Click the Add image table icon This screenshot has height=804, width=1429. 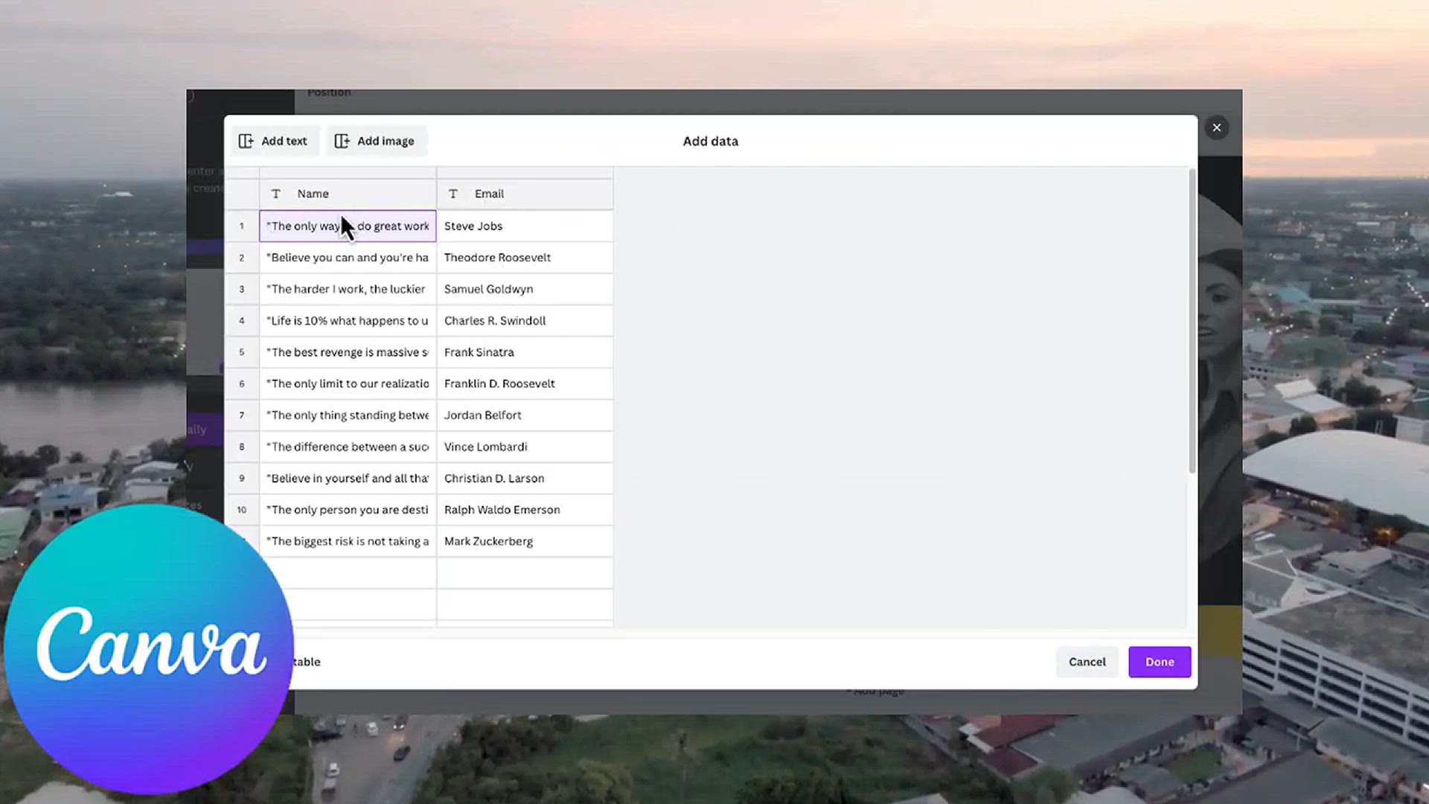pos(342,141)
